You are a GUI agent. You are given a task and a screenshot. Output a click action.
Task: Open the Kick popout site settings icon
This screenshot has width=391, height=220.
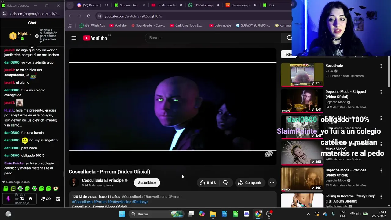point(4,14)
